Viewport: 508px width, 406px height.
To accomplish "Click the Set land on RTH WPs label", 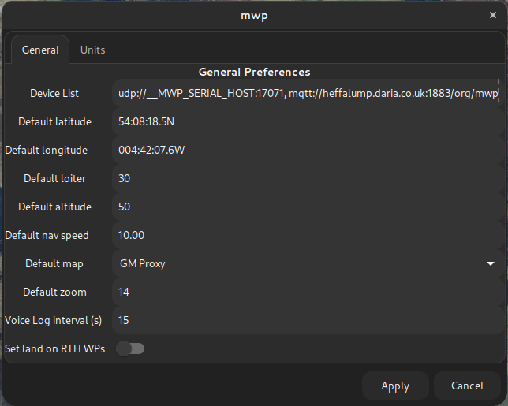I will 54,348.
